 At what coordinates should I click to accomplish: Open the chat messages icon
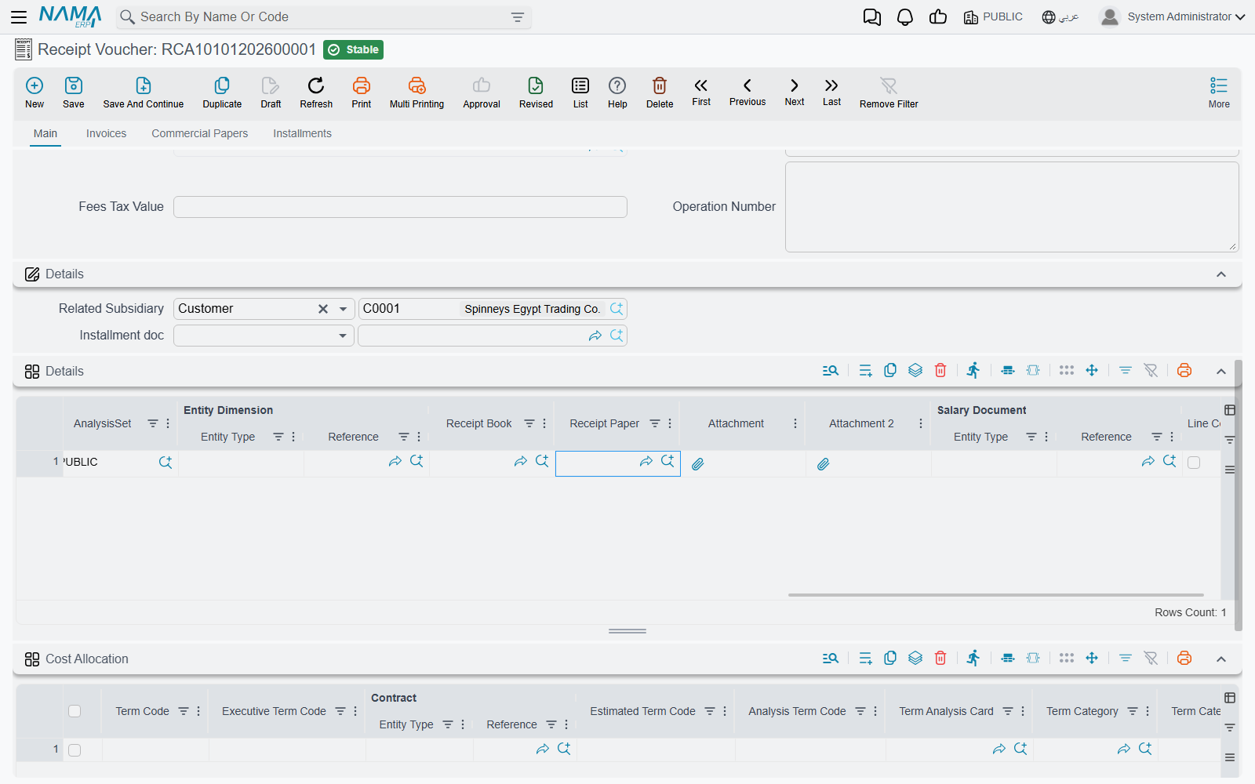(x=872, y=17)
